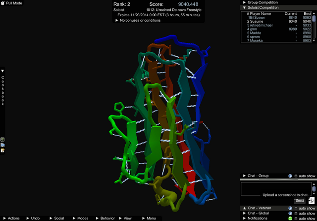Viewport: 317px width, 221px height.
Task: Click the green status icon for Notifications
Action: coord(290,219)
